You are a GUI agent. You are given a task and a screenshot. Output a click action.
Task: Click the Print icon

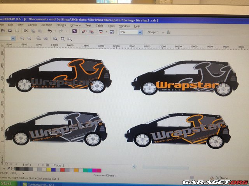pos(16,31)
